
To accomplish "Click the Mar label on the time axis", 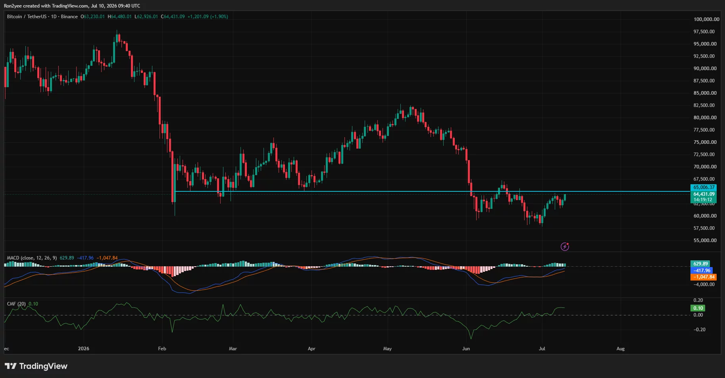I will [x=233, y=349].
